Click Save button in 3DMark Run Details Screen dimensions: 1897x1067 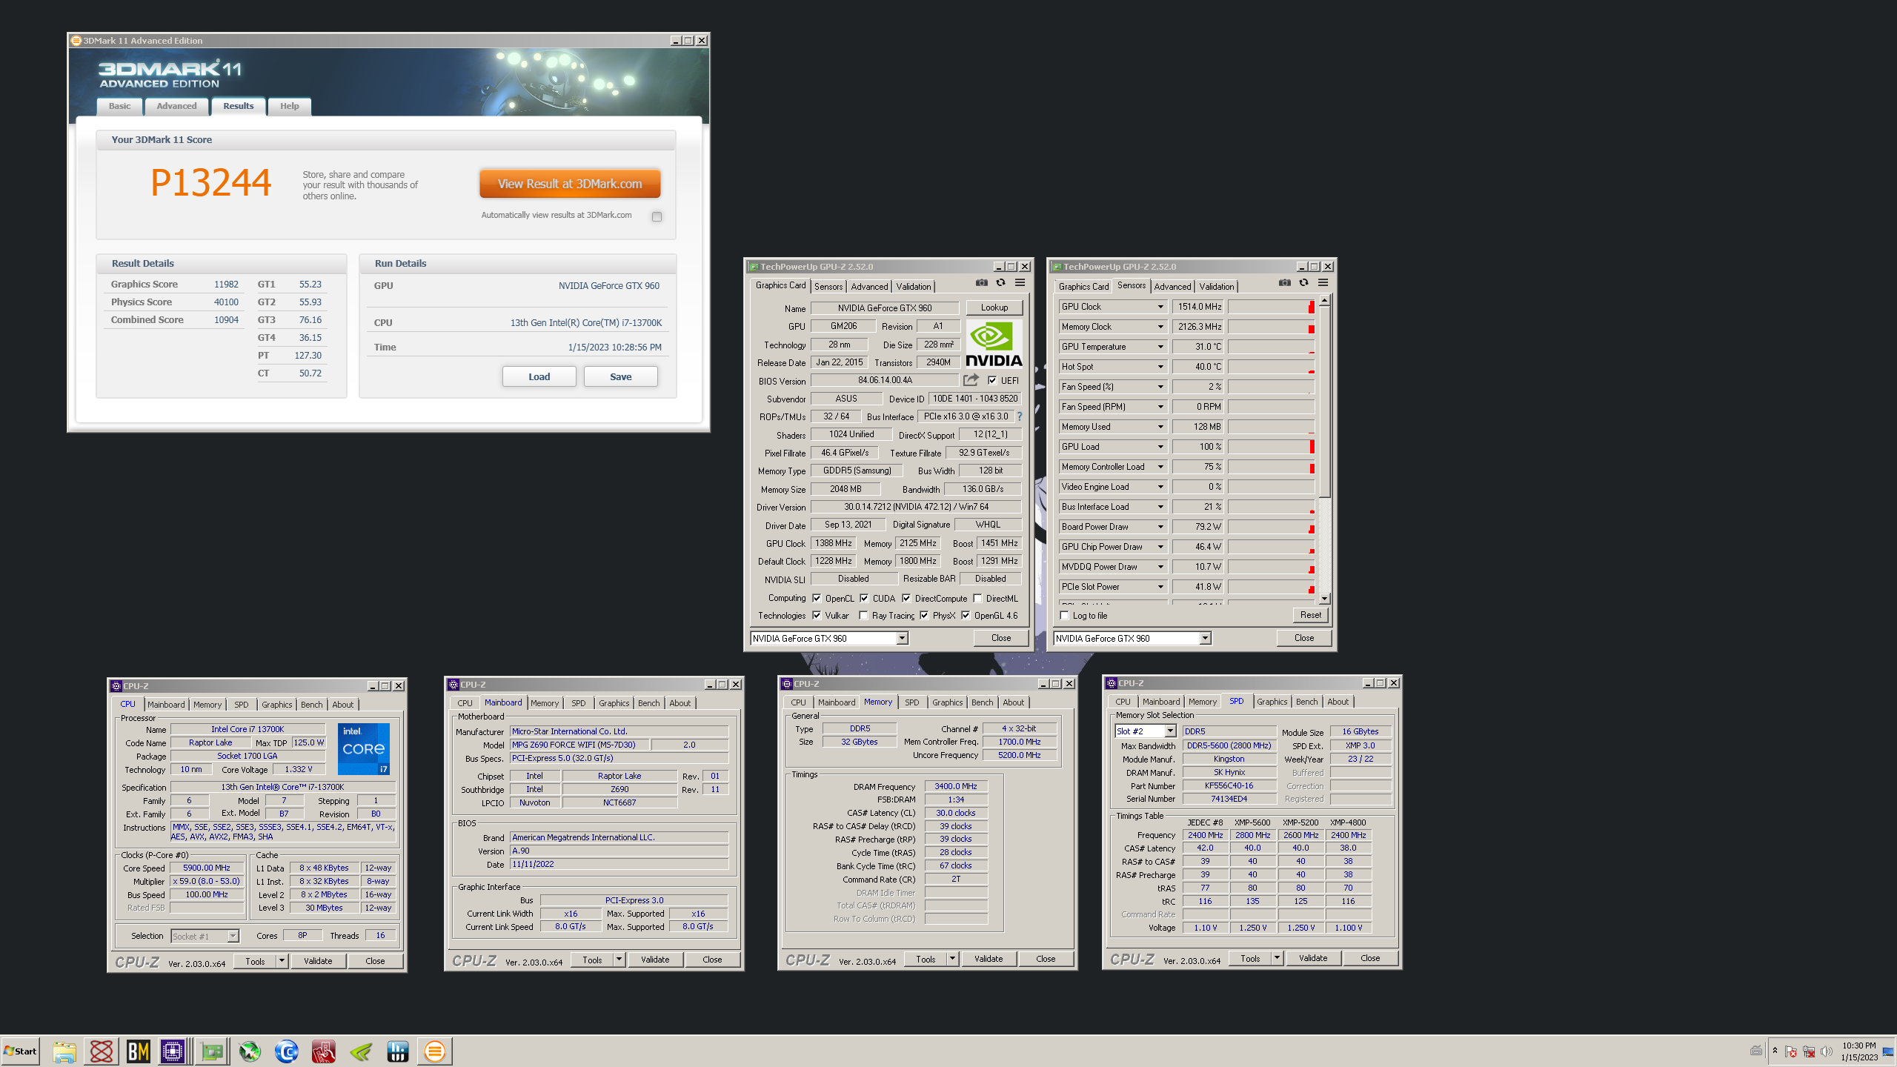click(620, 376)
